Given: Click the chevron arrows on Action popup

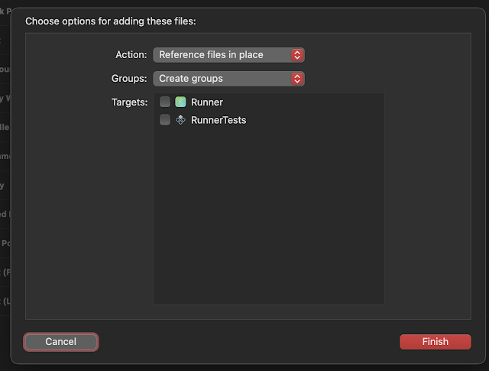Looking at the screenshot, I should click(297, 55).
